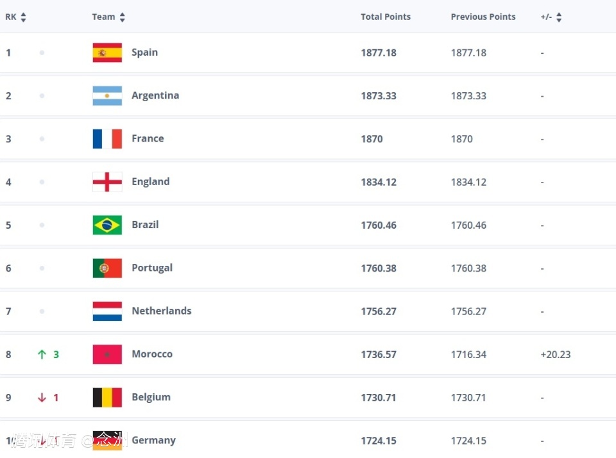Open the Argentina team link

point(155,95)
